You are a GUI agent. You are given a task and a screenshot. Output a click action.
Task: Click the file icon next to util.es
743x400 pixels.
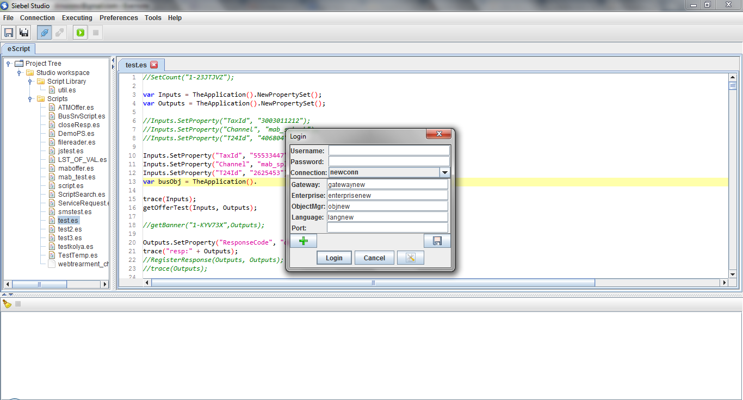pyautogui.click(x=52, y=90)
